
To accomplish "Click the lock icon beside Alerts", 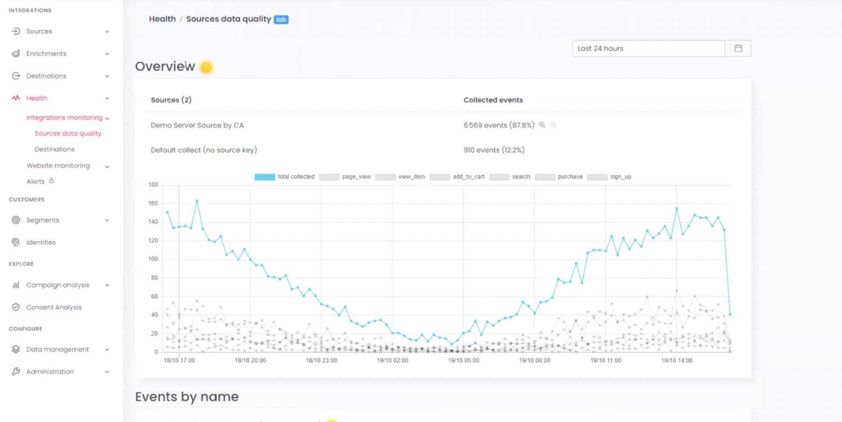I will (x=51, y=181).
